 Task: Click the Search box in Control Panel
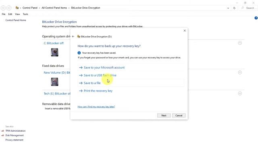[248, 8]
